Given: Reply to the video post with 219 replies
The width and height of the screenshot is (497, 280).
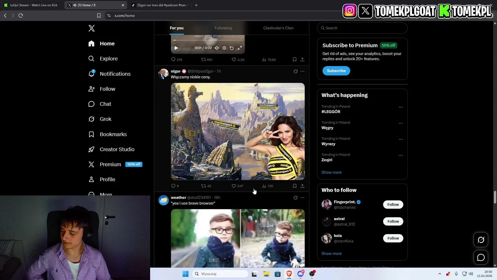Looking at the screenshot, I should [x=177, y=59].
